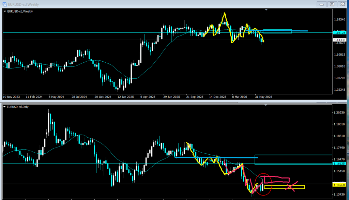Click the 1.08010 value on Weekly price scale
The width and height of the screenshot is (349, 200).
[340, 66]
